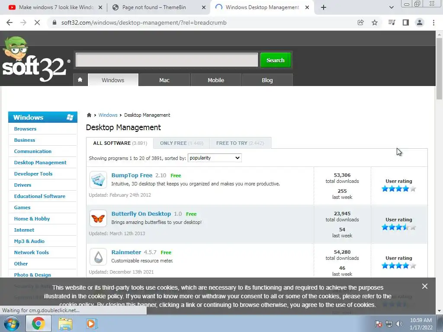
Task: Open the Drivers category
Action: [x=22, y=185]
